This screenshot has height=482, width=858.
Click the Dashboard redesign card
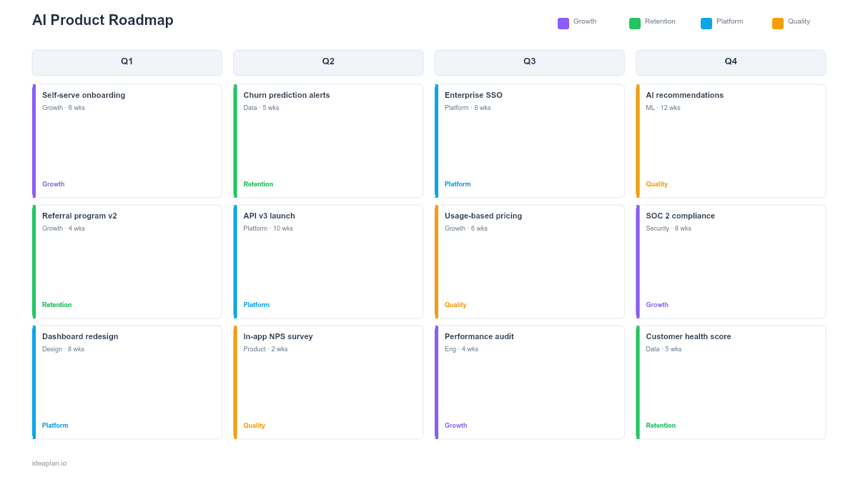[127, 381]
